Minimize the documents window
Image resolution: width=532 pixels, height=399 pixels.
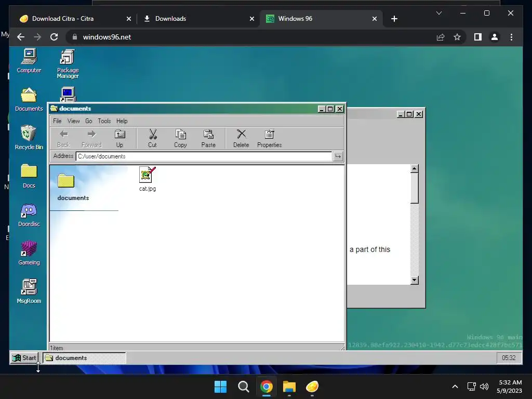tap(322, 109)
